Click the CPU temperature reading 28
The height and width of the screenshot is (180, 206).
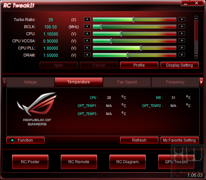click(x=109, y=98)
